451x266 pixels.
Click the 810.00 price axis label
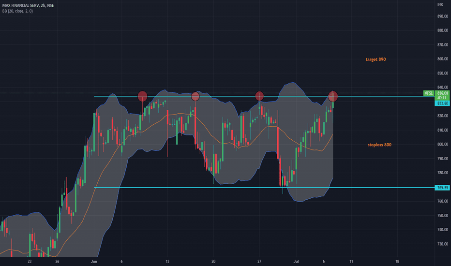(x=443, y=130)
